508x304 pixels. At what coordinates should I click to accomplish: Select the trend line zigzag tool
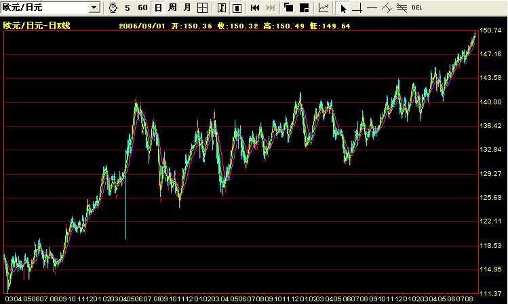coord(387,7)
